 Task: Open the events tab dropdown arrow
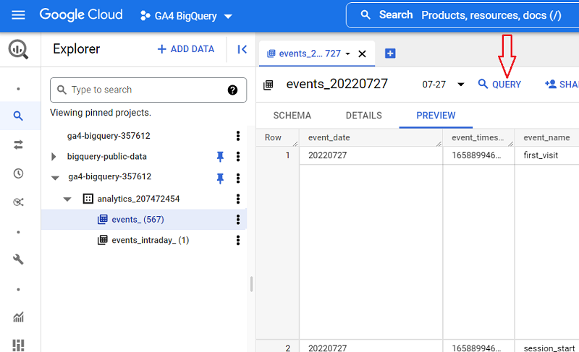(348, 53)
